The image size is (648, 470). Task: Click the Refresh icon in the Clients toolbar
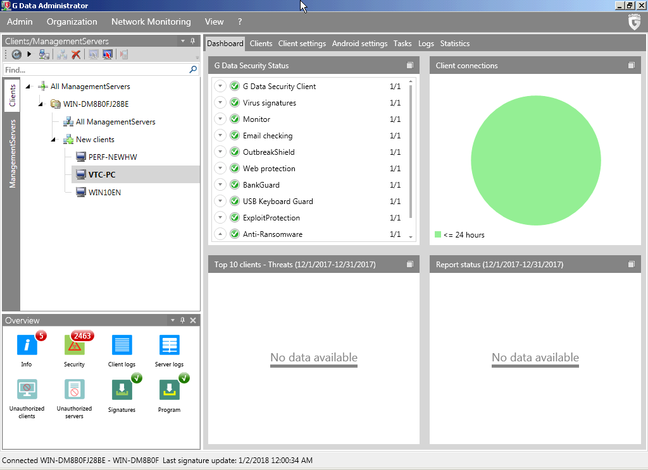[16, 55]
